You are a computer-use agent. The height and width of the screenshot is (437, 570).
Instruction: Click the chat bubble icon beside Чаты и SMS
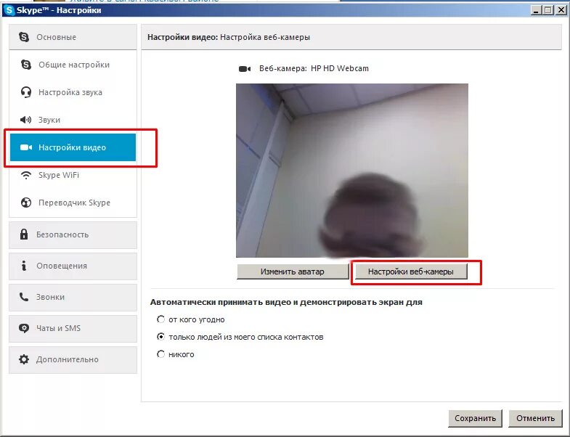coord(24,328)
